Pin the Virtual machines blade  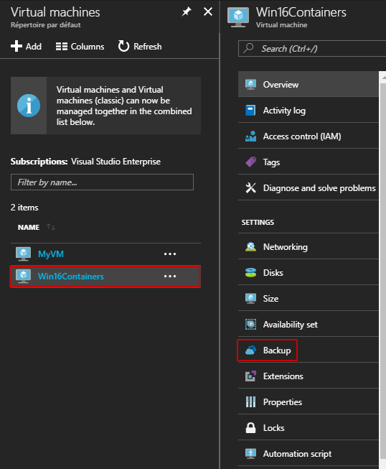click(x=187, y=12)
